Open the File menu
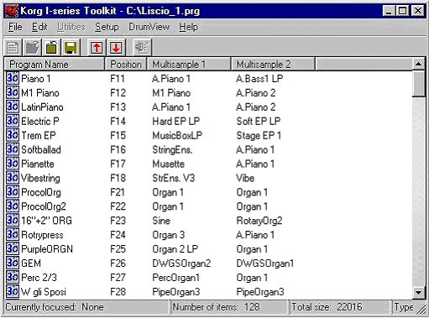The width and height of the screenshot is (429, 318). [15, 27]
